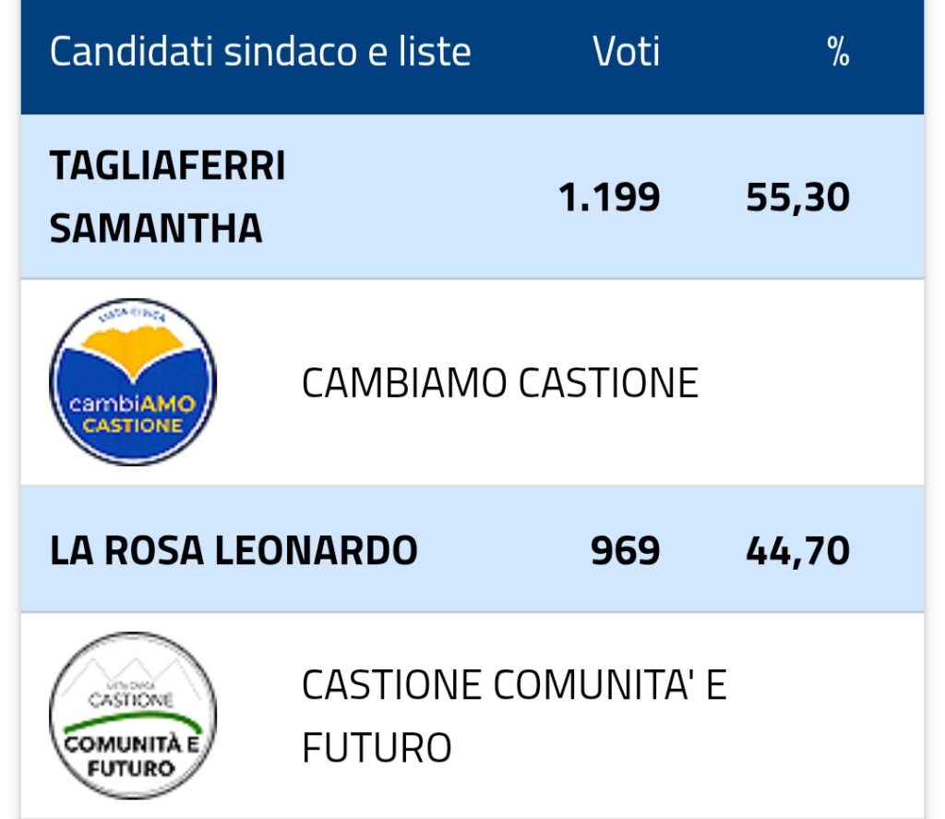Screen dimensions: 945x819
Task: Click the word FUTURO in list name
Action: 377,748
